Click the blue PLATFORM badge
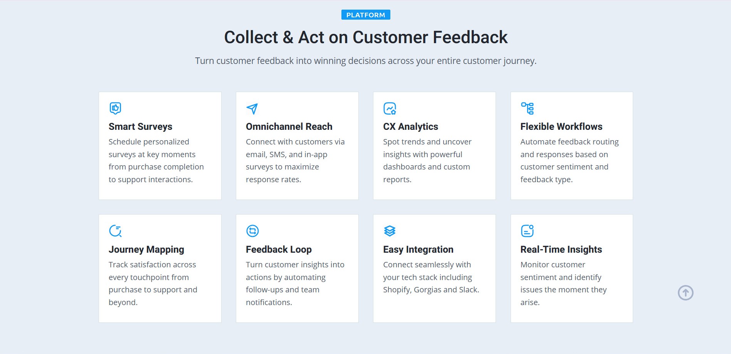This screenshot has width=731, height=354. (x=366, y=15)
